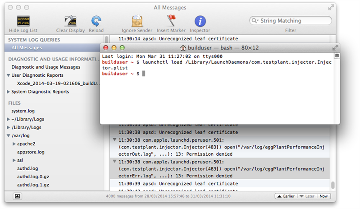Collapse the eggPlantPerformanceInjectorOut.log message
Image resolution: width=360 pixels, height=209 pixels.
click(x=114, y=140)
